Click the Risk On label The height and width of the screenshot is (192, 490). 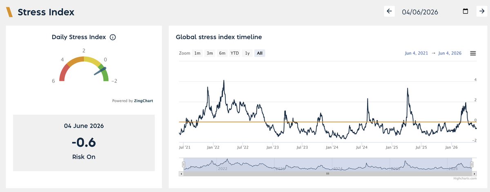[x=84, y=157]
